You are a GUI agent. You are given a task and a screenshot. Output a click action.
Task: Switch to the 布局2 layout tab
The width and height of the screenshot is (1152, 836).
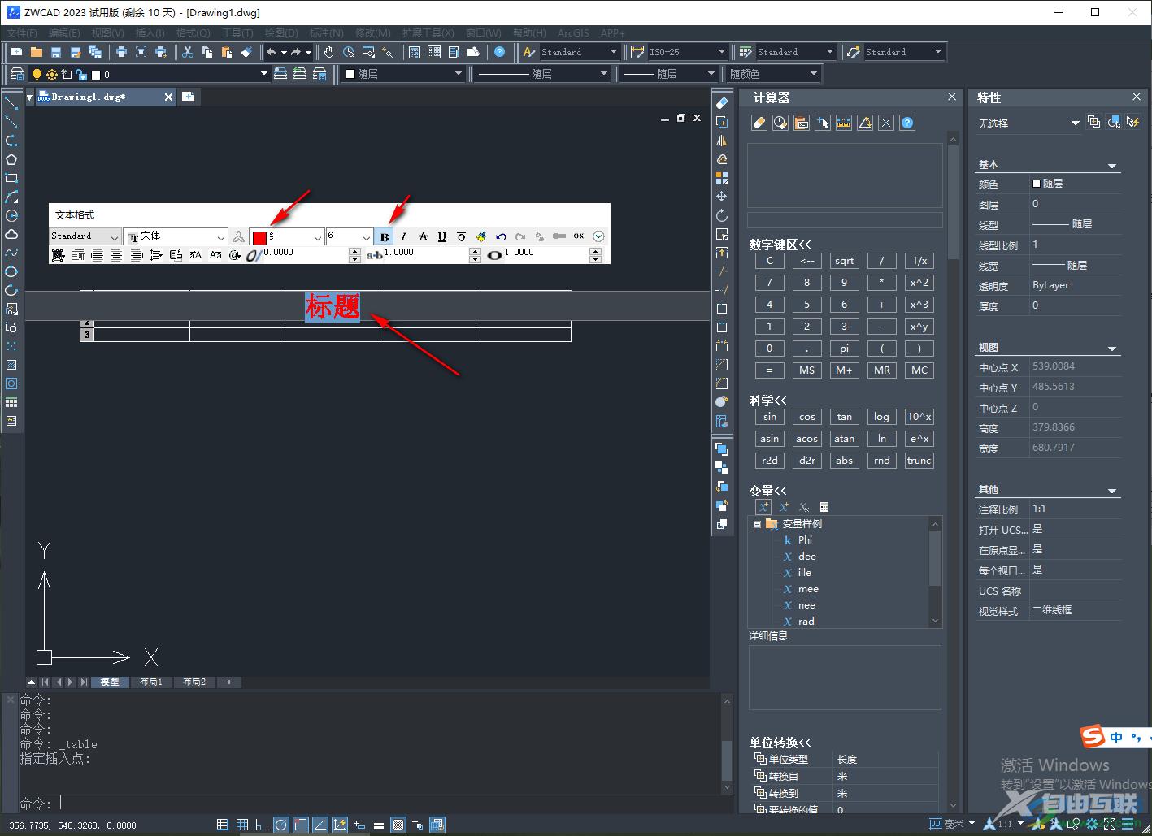tap(194, 682)
